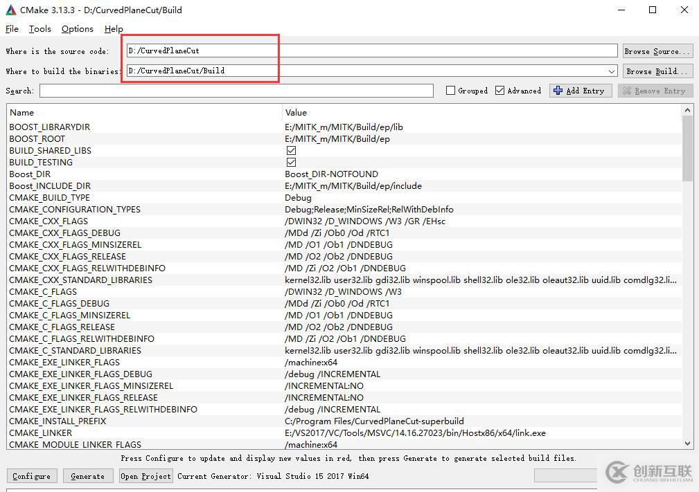This screenshot has width=699, height=492.
Task: Click Browse Build button
Action: 656,71
